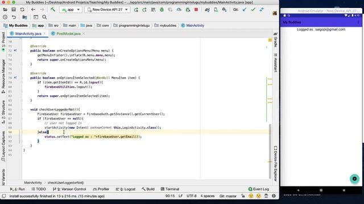Click the Git: master branch selector
This screenshot has width=364, height=204.
coord(227,196)
